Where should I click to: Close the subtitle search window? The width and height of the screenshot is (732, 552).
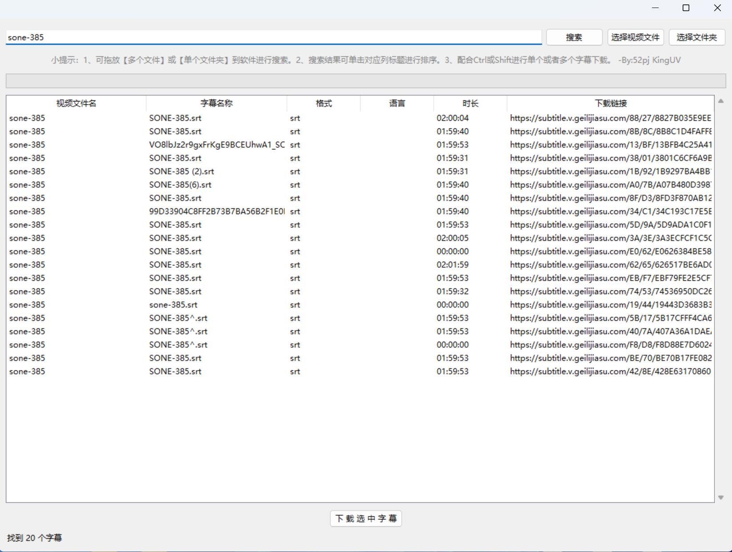[x=717, y=8]
